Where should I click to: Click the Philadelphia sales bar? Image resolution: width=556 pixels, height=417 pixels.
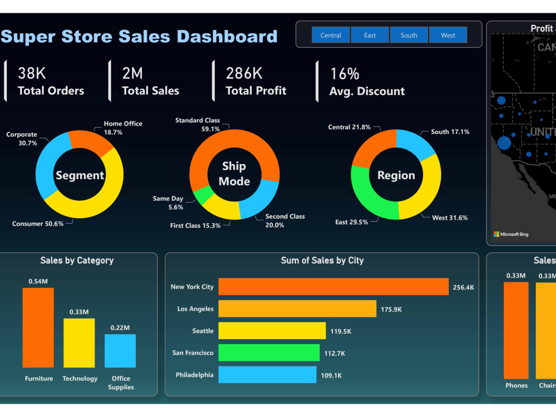(x=267, y=375)
